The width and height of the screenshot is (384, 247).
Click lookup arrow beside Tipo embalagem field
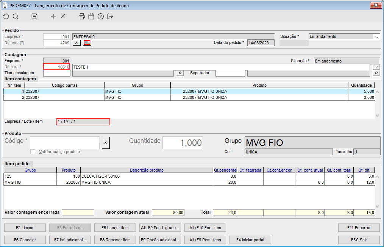click(180, 73)
